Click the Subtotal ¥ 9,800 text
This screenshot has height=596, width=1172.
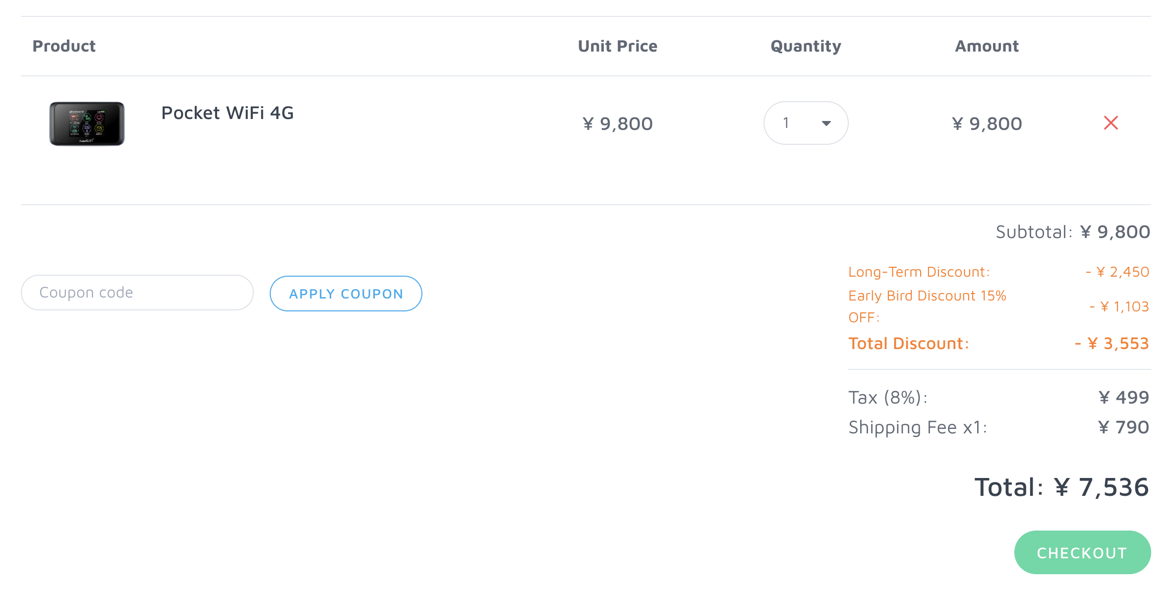(1073, 232)
